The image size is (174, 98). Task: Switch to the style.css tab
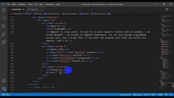coord(34,10)
